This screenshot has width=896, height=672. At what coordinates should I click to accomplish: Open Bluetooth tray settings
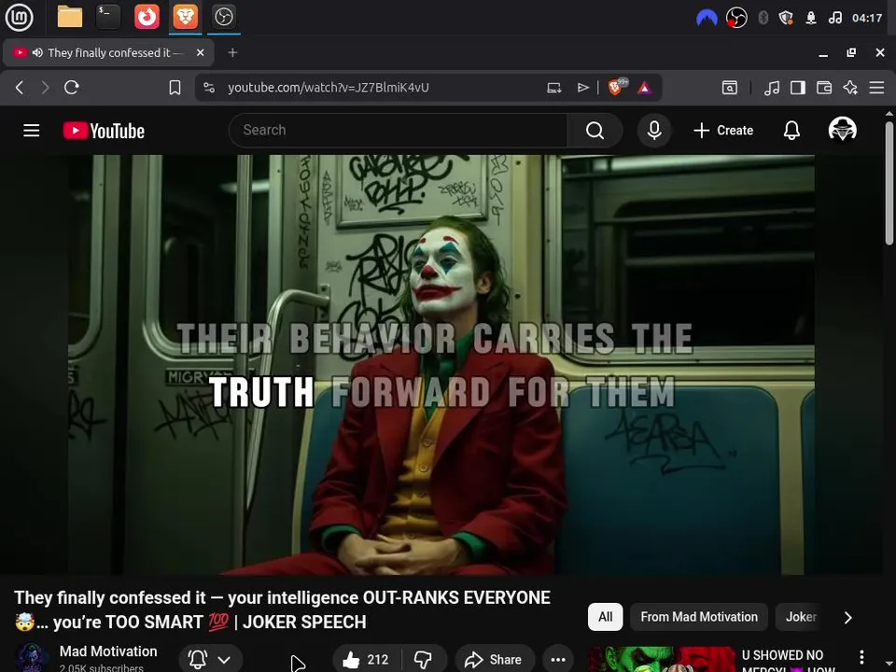(763, 18)
